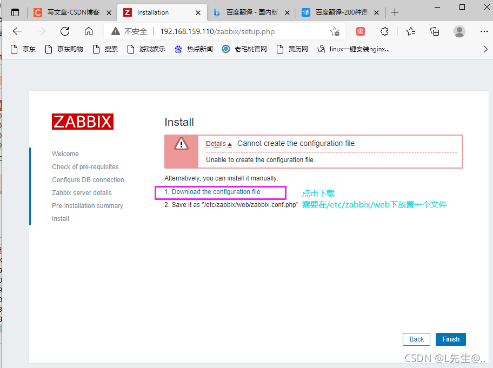The width and height of the screenshot is (493, 368).
Task: Add this page to favorites
Action: [335, 31]
